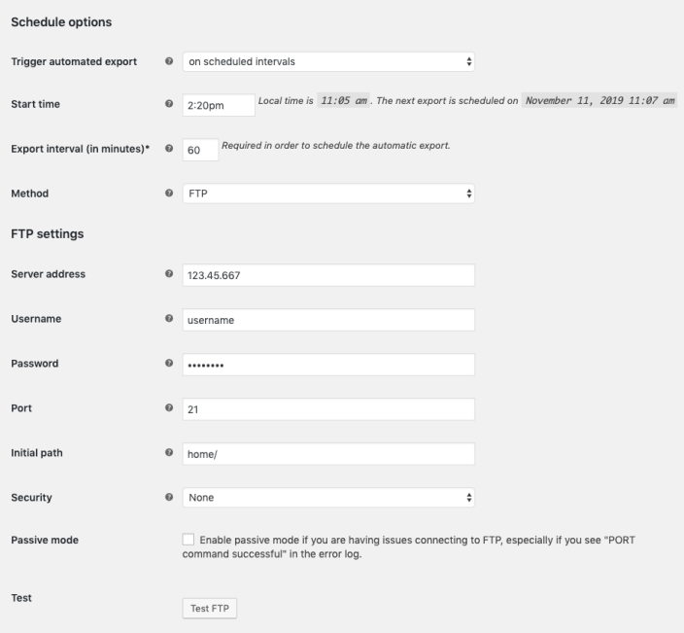Click help icon beside Trigger automated export
The height and width of the screenshot is (633, 684).
170,62
